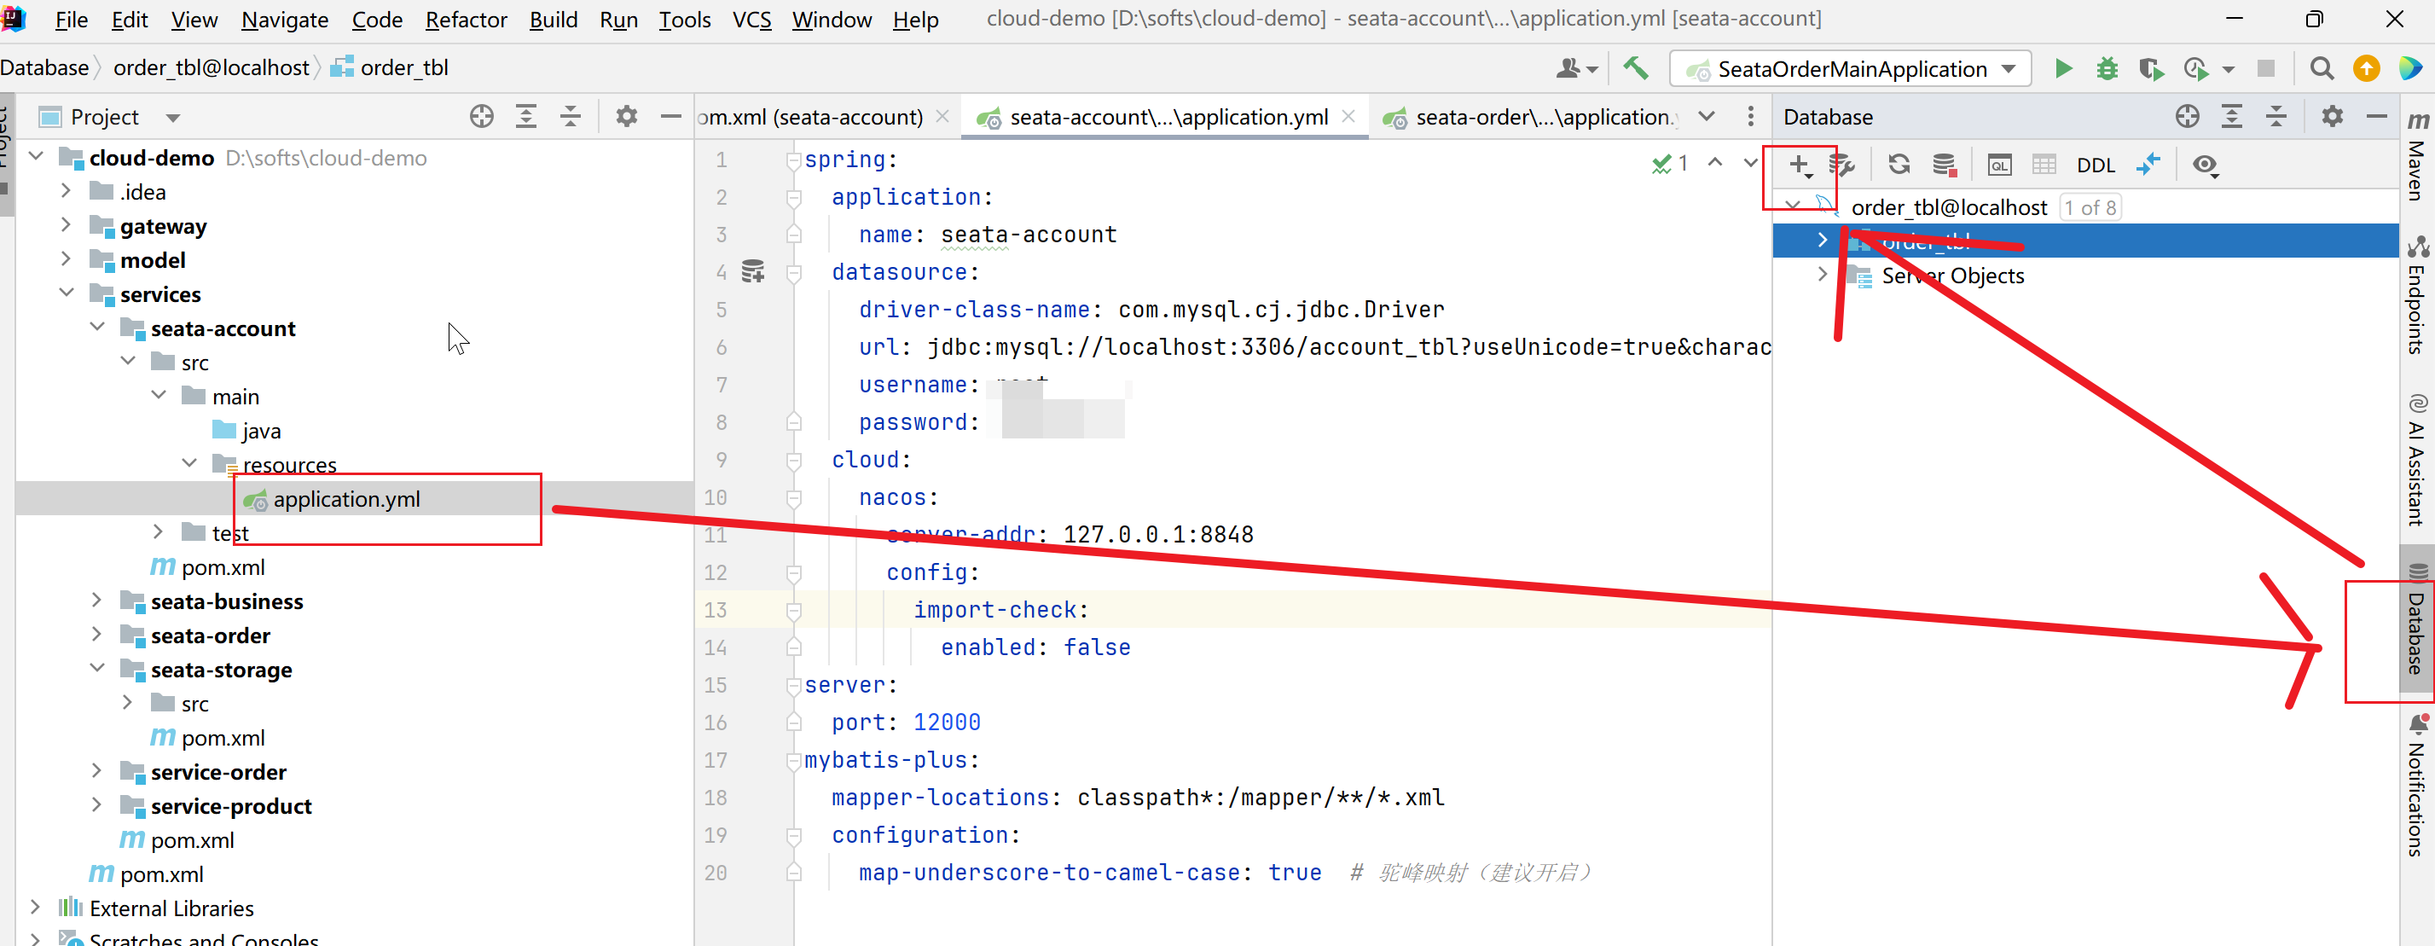Click expand all icon in Database panel header
Viewport: 2435px width, 946px height.
point(2231,116)
